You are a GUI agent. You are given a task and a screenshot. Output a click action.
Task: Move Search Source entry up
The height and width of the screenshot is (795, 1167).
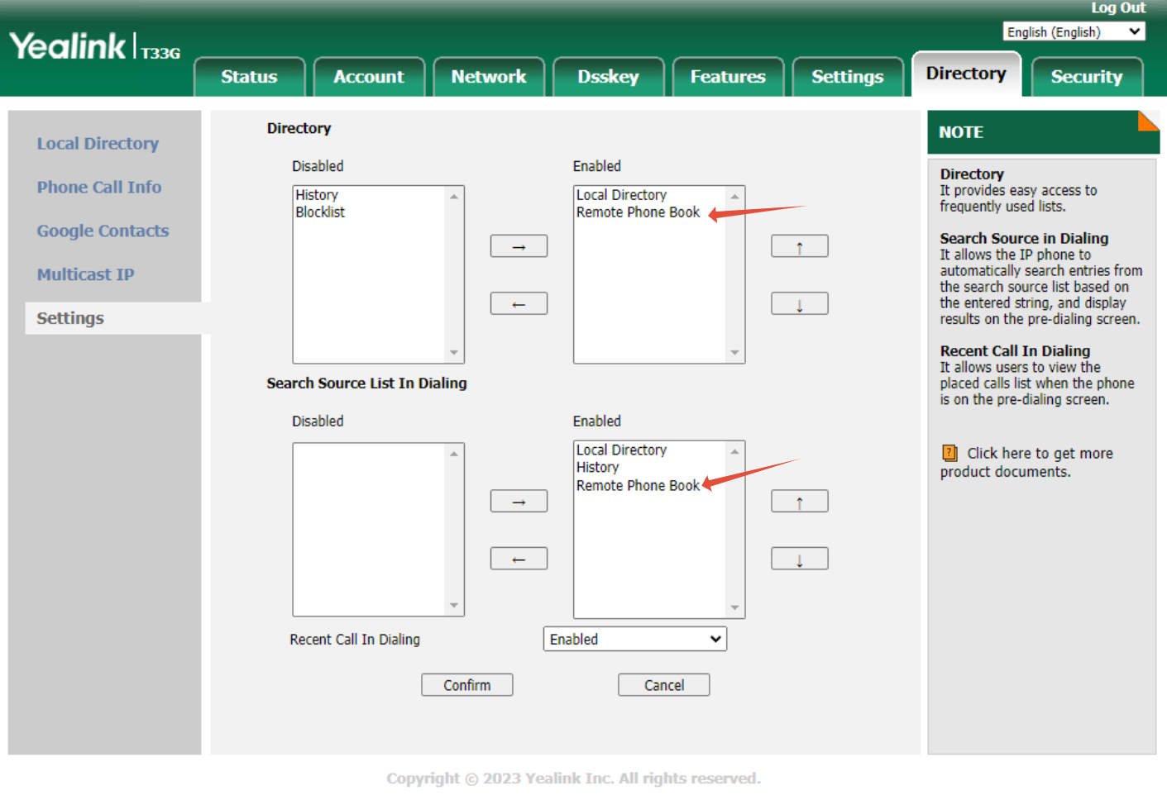800,502
